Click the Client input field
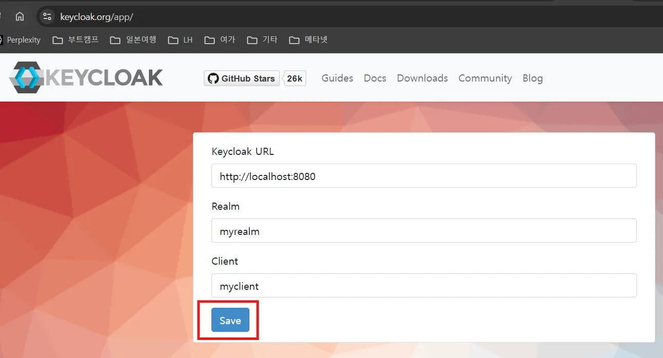 pyautogui.click(x=424, y=286)
